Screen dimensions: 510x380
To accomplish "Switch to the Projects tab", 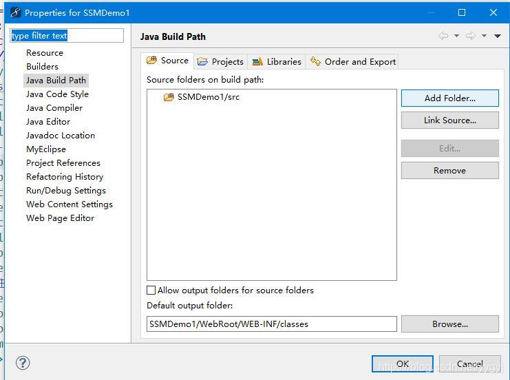I will 220,61.
